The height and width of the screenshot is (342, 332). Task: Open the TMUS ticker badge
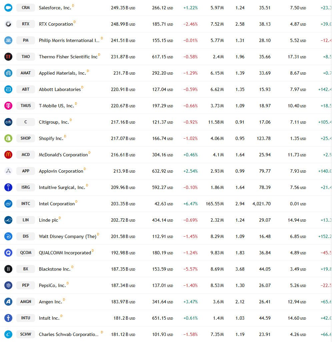click(x=26, y=106)
